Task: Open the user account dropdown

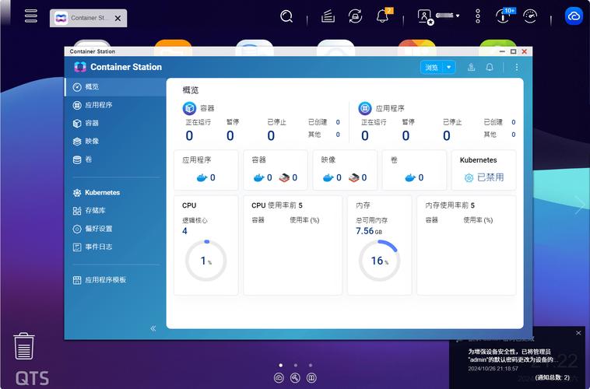Action: pyautogui.click(x=438, y=16)
